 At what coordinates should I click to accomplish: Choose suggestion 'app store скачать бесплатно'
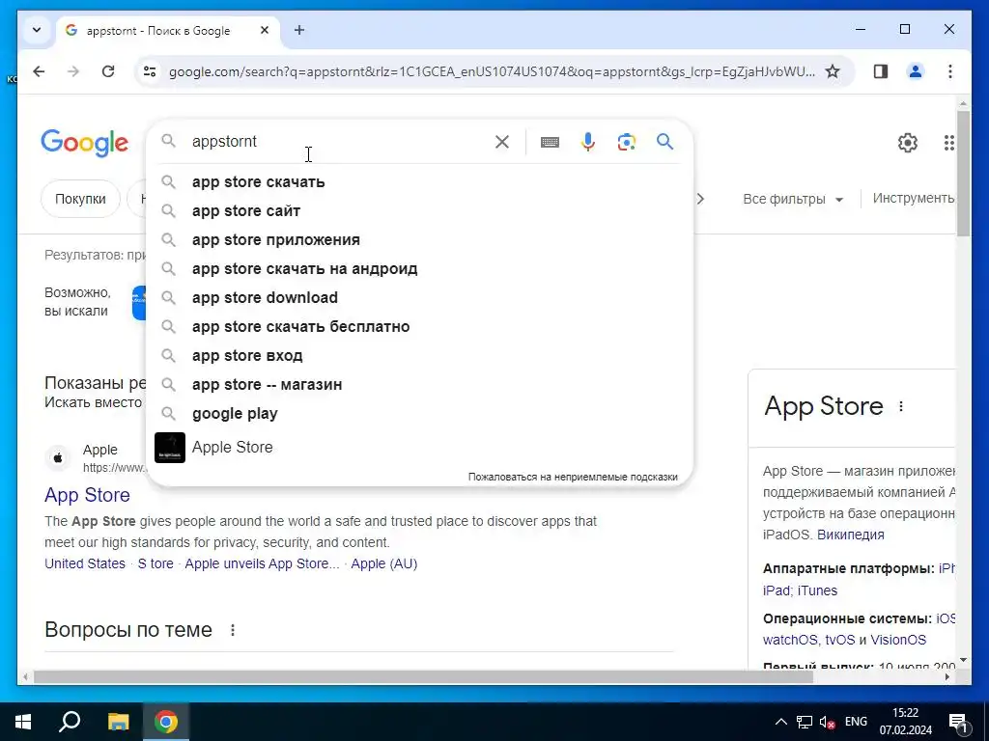pos(419,327)
